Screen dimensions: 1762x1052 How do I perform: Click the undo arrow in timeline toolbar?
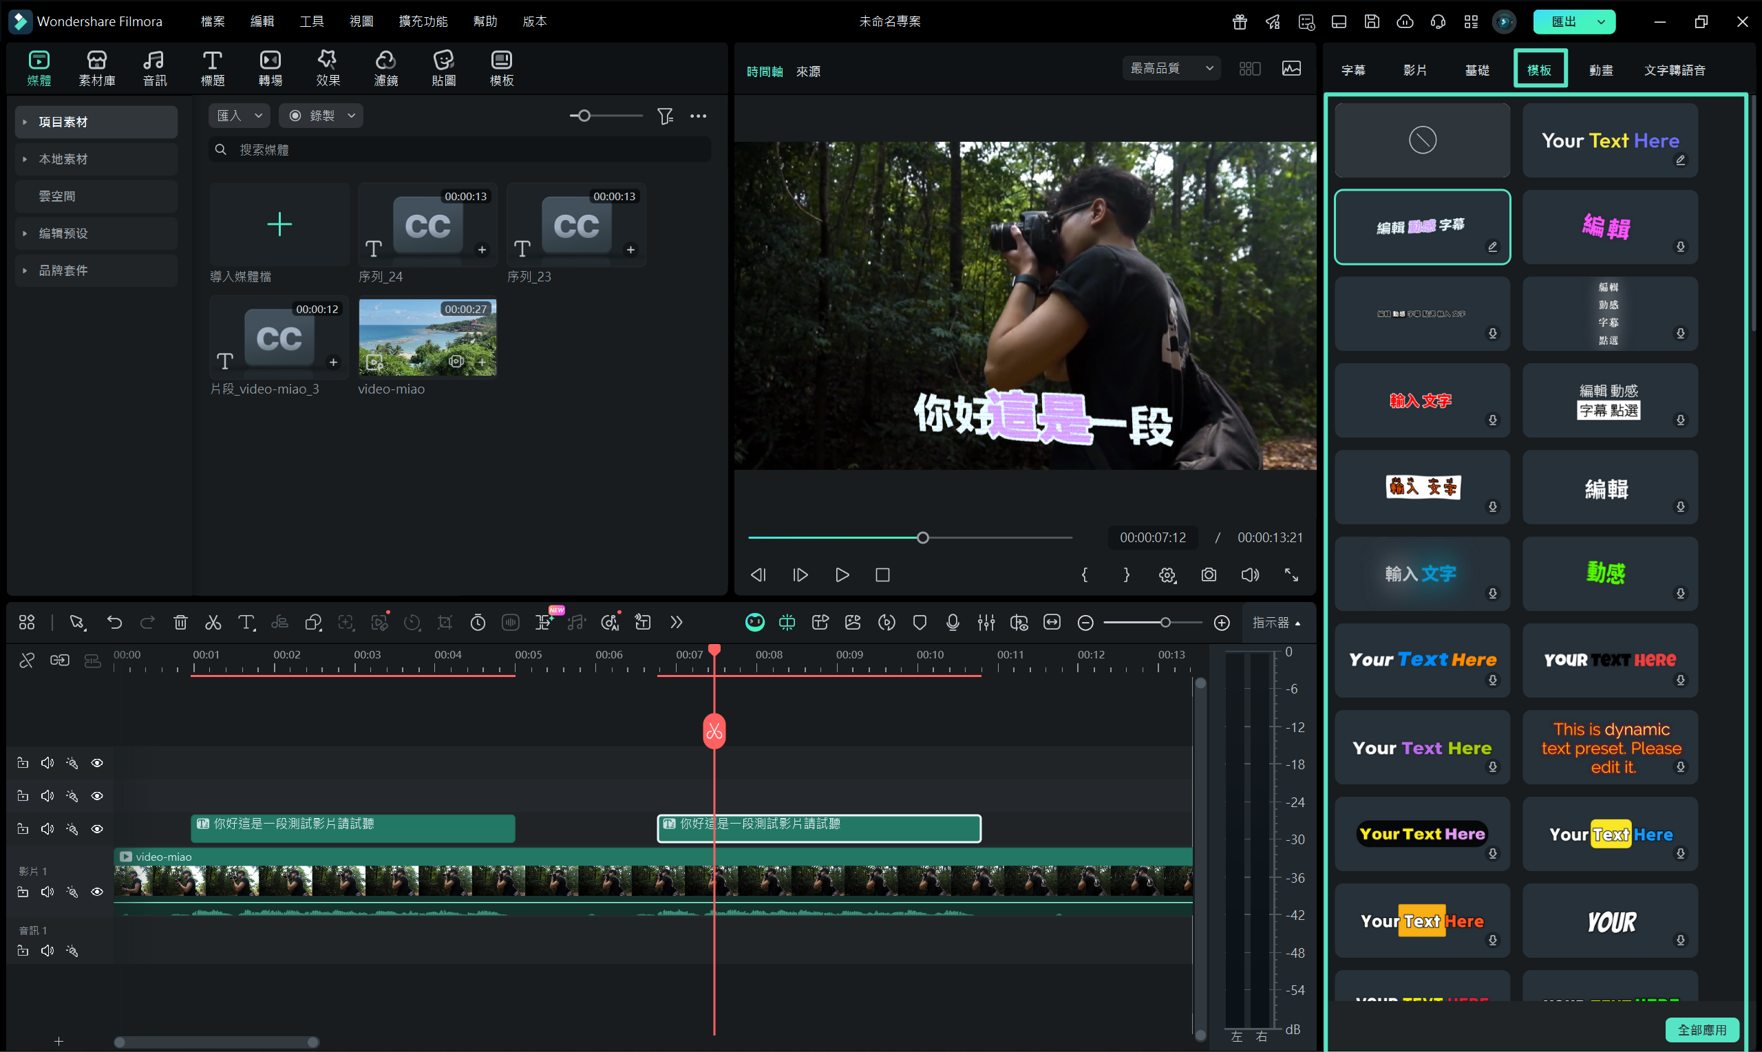click(114, 623)
